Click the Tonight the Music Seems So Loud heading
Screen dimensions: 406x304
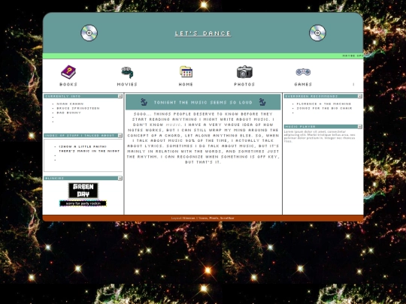pyautogui.click(x=203, y=102)
